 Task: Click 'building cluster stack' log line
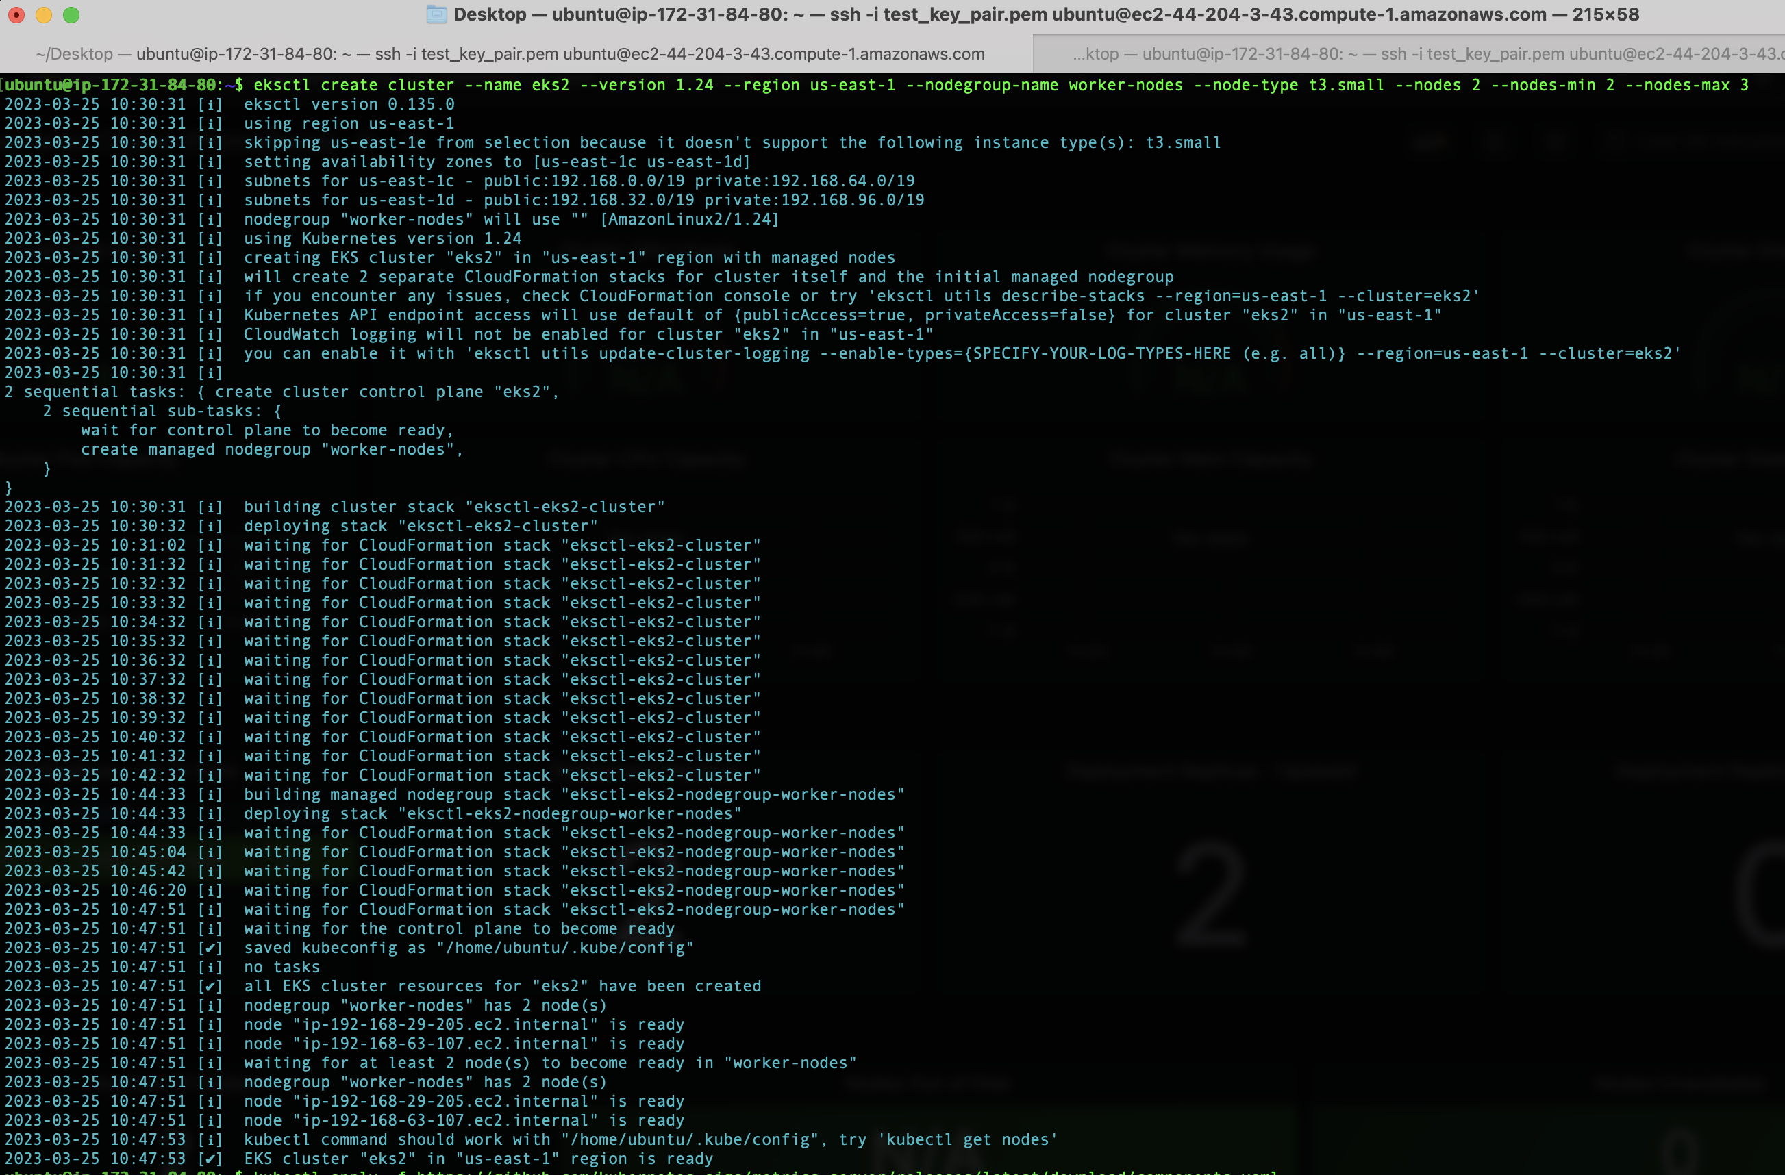pos(453,507)
